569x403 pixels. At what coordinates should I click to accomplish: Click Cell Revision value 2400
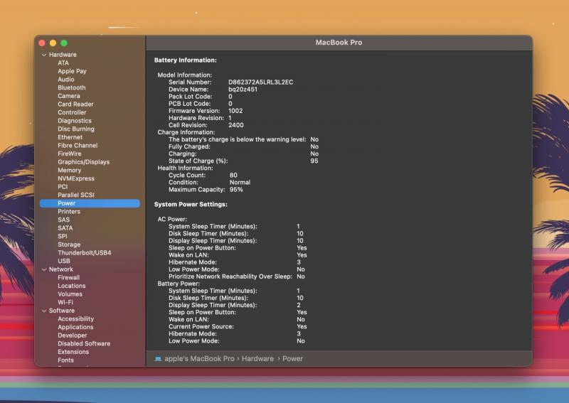tap(236, 125)
